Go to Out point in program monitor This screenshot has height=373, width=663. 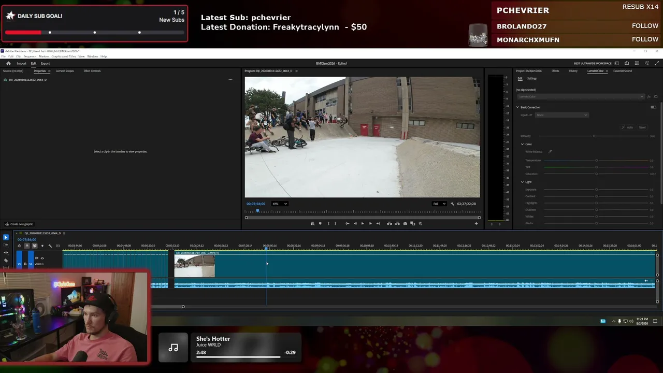tap(378, 223)
